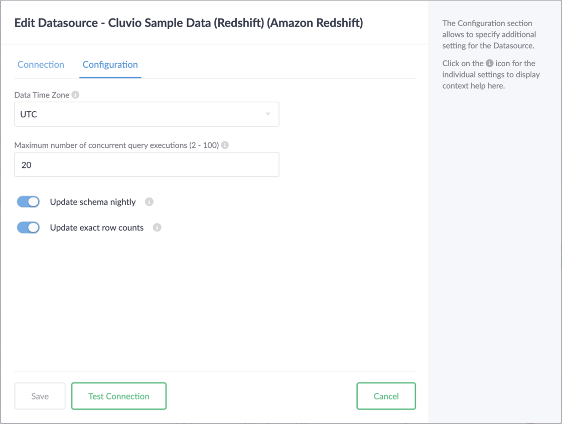
Task: Click the Update exact row counts label
Action: click(x=96, y=228)
